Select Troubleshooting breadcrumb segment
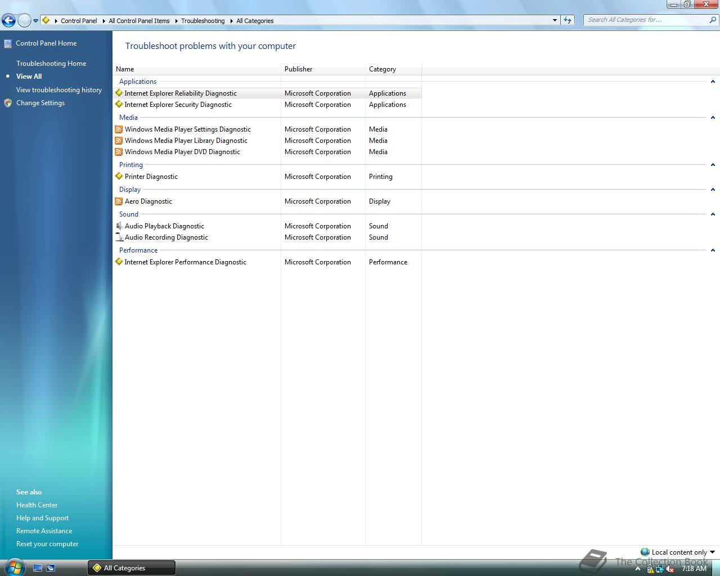This screenshot has height=576, width=720. [x=202, y=21]
